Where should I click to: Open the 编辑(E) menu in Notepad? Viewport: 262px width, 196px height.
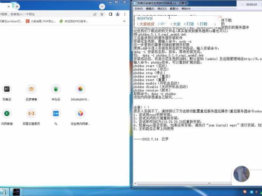(x=150, y=9)
